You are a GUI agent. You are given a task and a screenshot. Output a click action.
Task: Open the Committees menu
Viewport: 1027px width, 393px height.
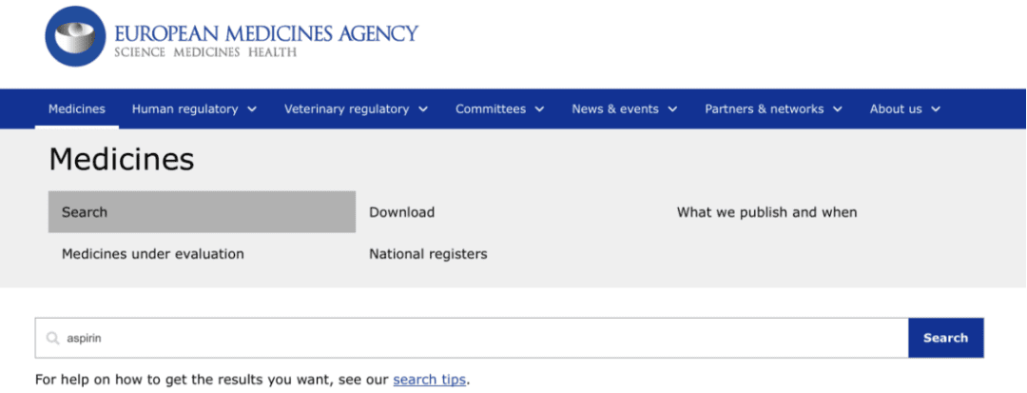coord(500,108)
